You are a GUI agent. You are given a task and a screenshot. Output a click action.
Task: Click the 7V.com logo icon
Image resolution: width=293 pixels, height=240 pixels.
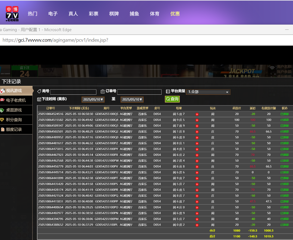point(12,14)
